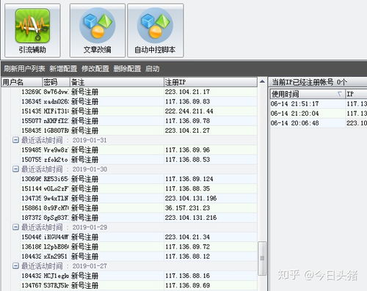Click the IP column header in right panel

tap(356, 94)
